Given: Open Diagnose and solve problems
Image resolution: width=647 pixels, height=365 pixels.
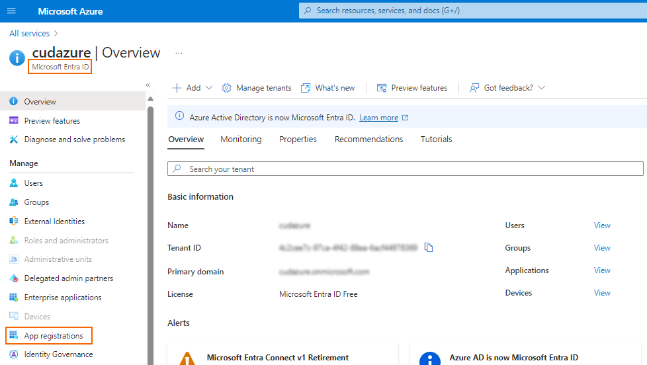Looking at the screenshot, I should (74, 140).
